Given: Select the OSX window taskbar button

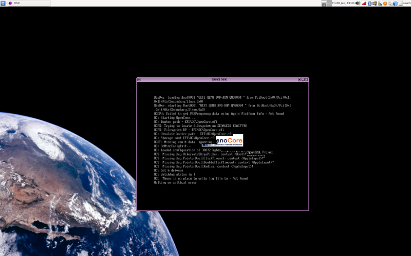Looking at the screenshot, I should point(29,3).
